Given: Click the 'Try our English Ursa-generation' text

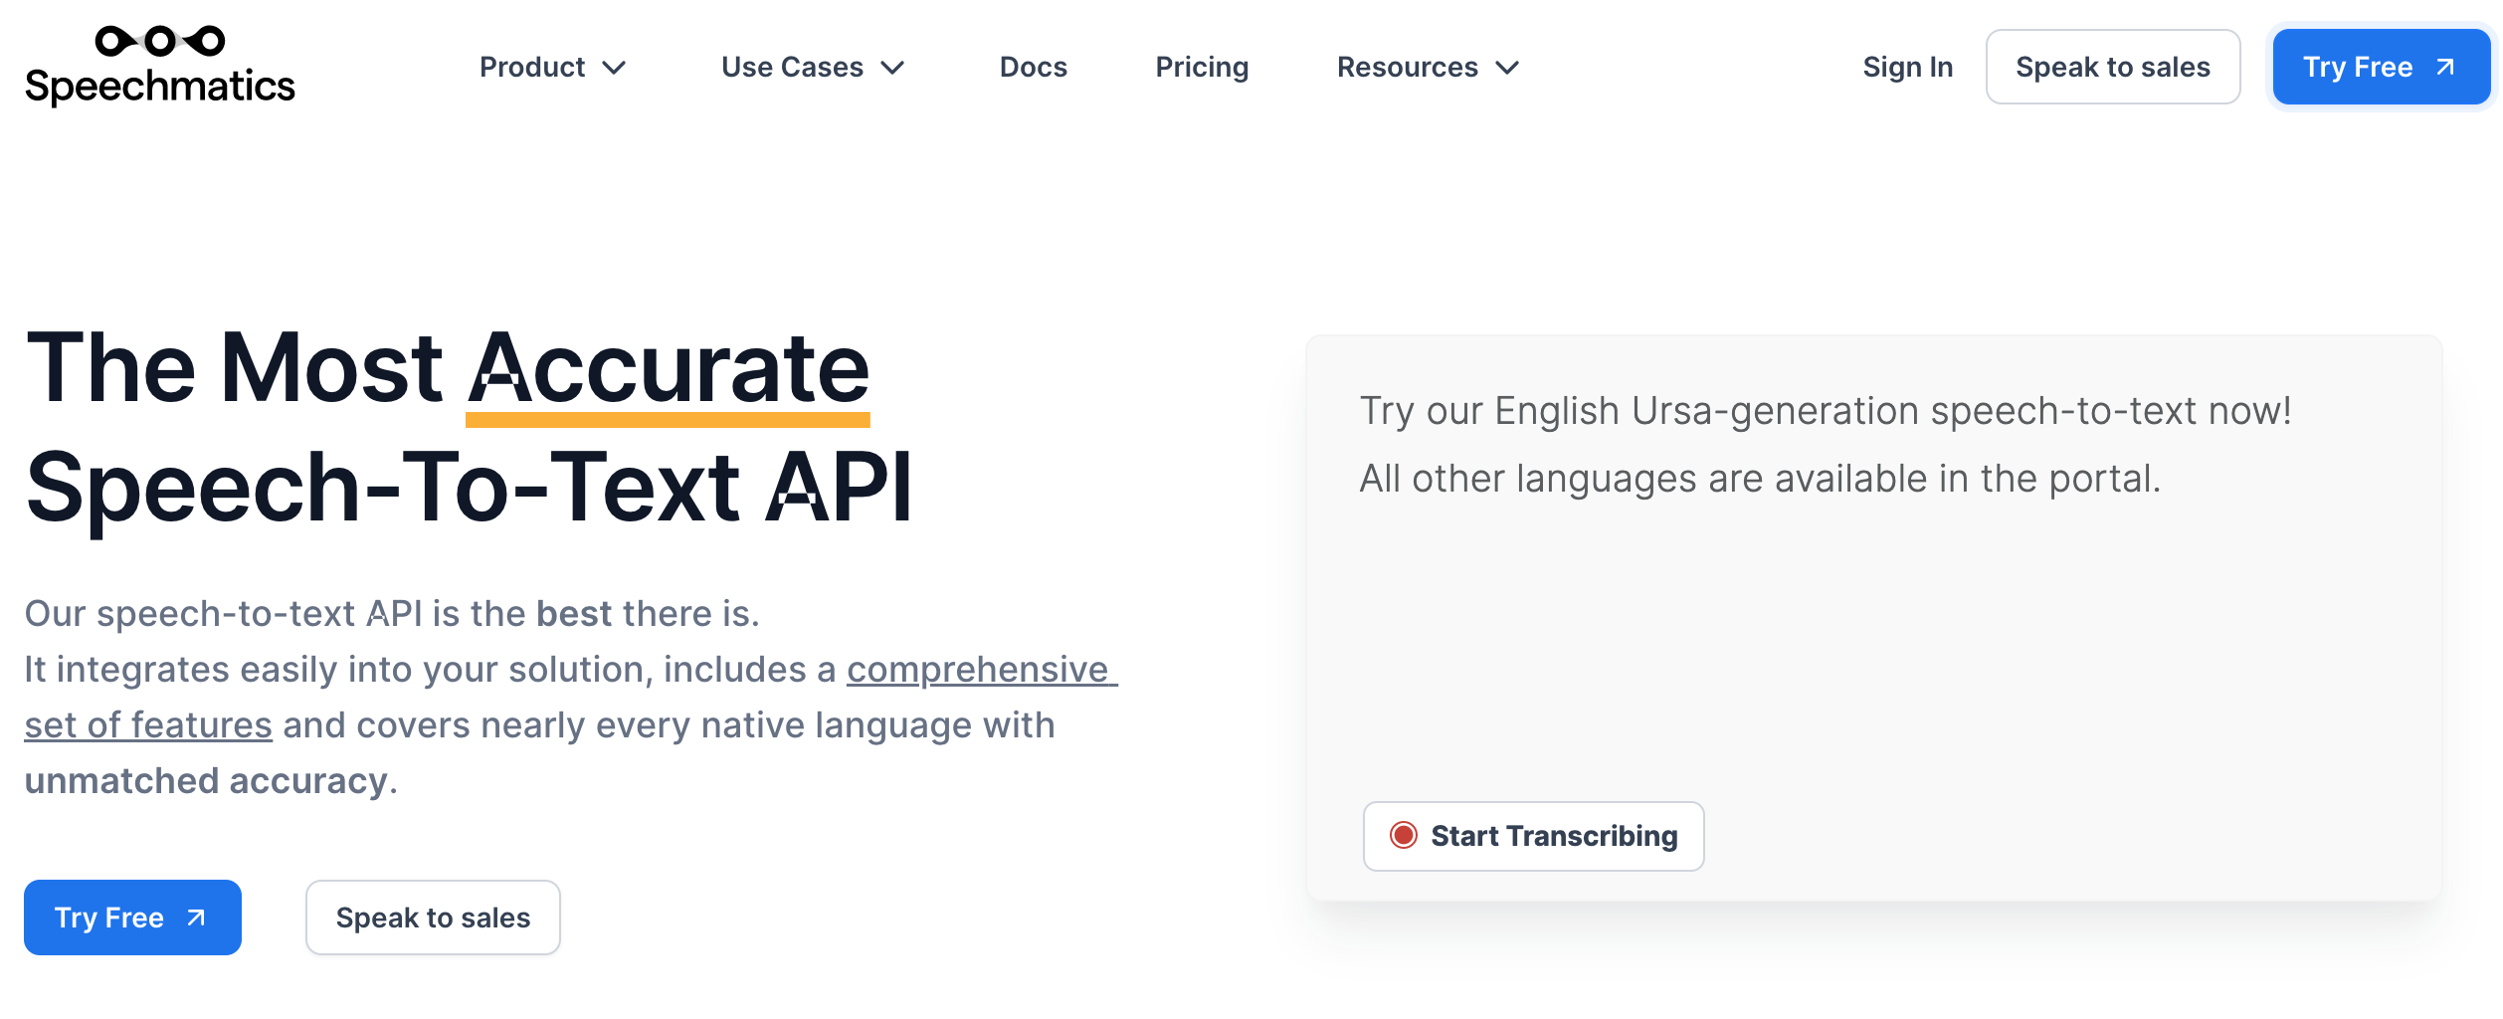Looking at the screenshot, I should point(1825,411).
